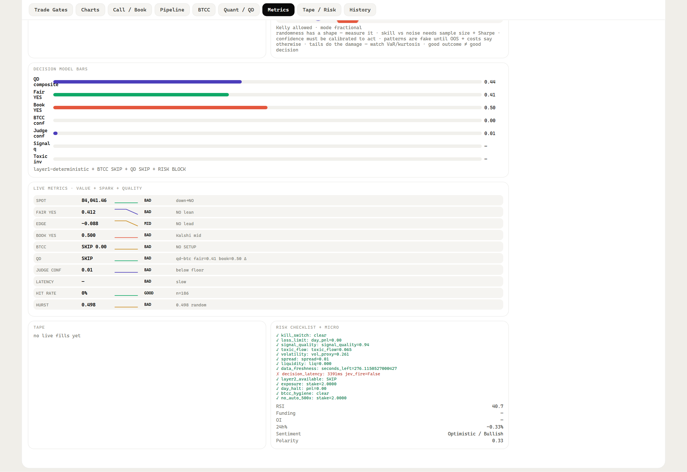Open the Tape / Risk tab
Image resolution: width=687 pixels, height=472 pixels.
(x=319, y=10)
